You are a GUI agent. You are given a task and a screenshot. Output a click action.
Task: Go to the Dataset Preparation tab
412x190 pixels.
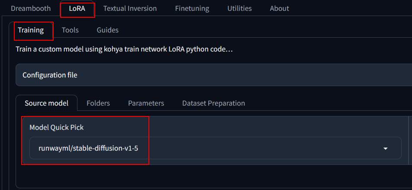[x=214, y=103]
